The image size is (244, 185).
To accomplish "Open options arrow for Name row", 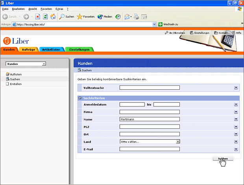I will pyautogui.click(x=236, y=119).
